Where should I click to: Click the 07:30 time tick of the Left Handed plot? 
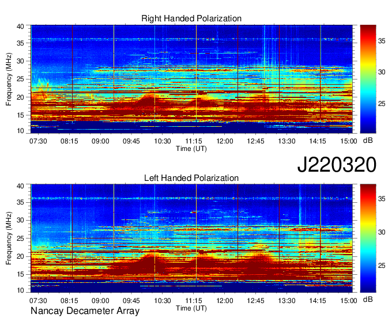click(x=38, y=301)
